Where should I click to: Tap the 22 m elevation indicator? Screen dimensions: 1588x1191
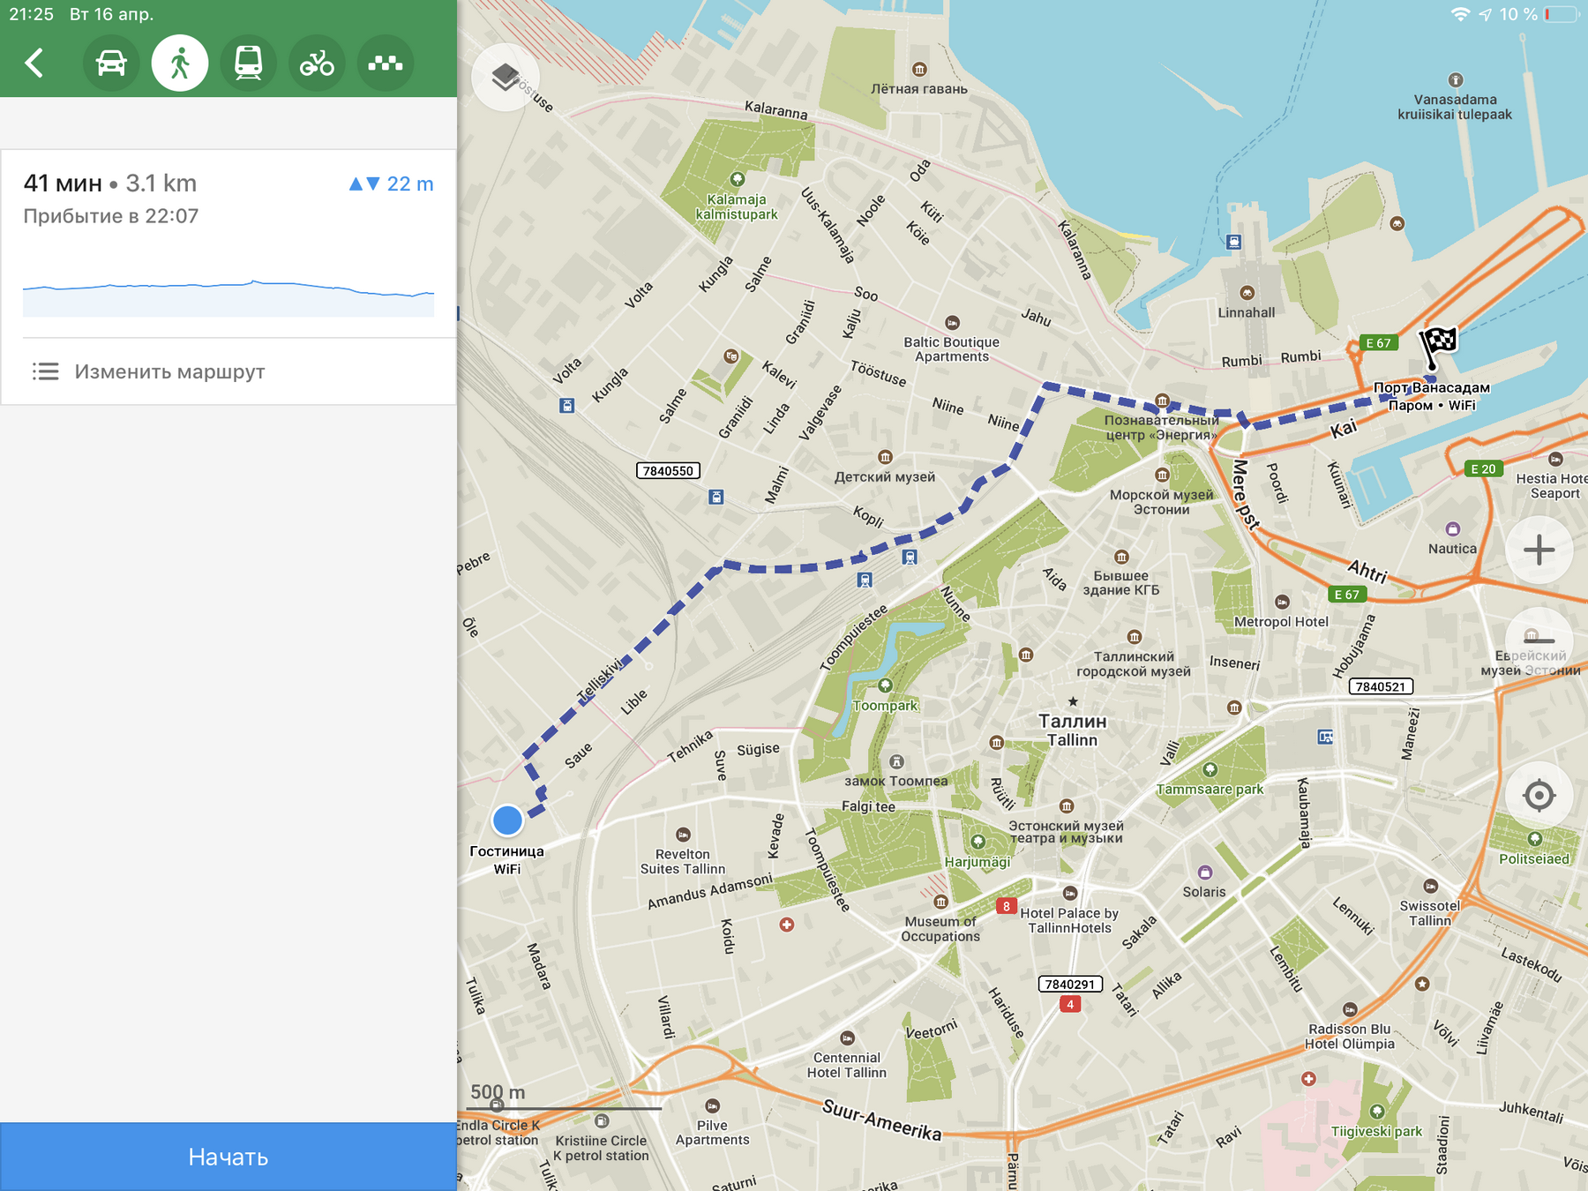tap(392, 184)
